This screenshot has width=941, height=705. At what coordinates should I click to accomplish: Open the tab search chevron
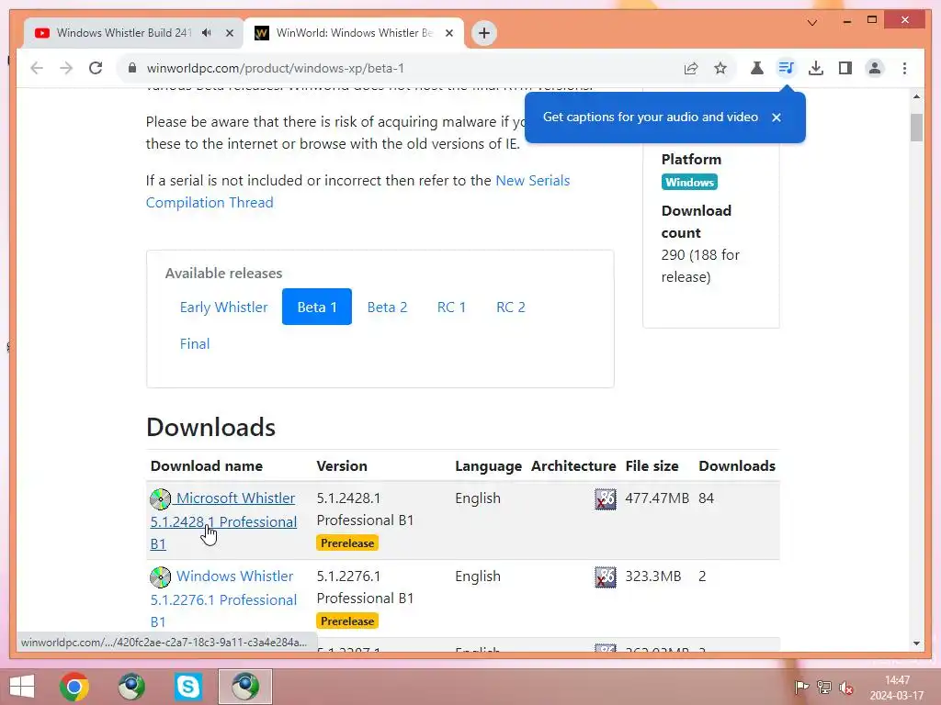tap(812, 23)
